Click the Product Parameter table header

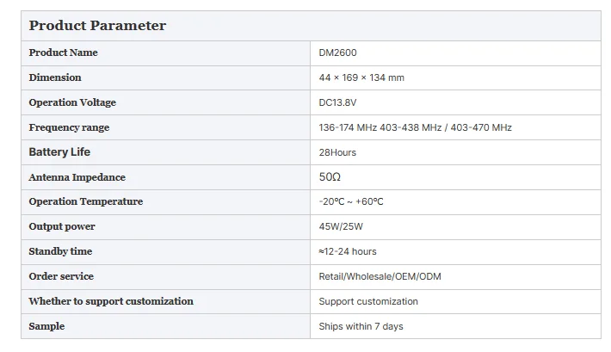[x=97, y=26]
